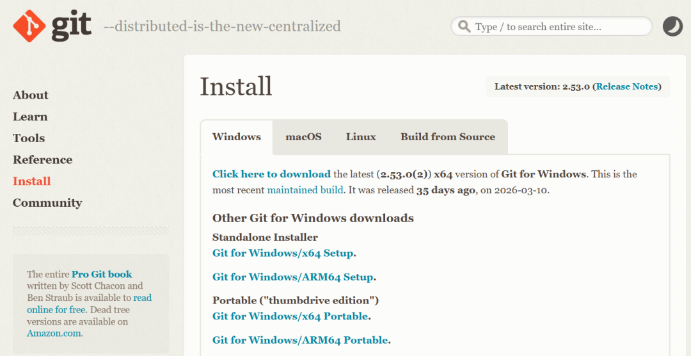Click the 'Install' page heading

[x=236, y=86]
